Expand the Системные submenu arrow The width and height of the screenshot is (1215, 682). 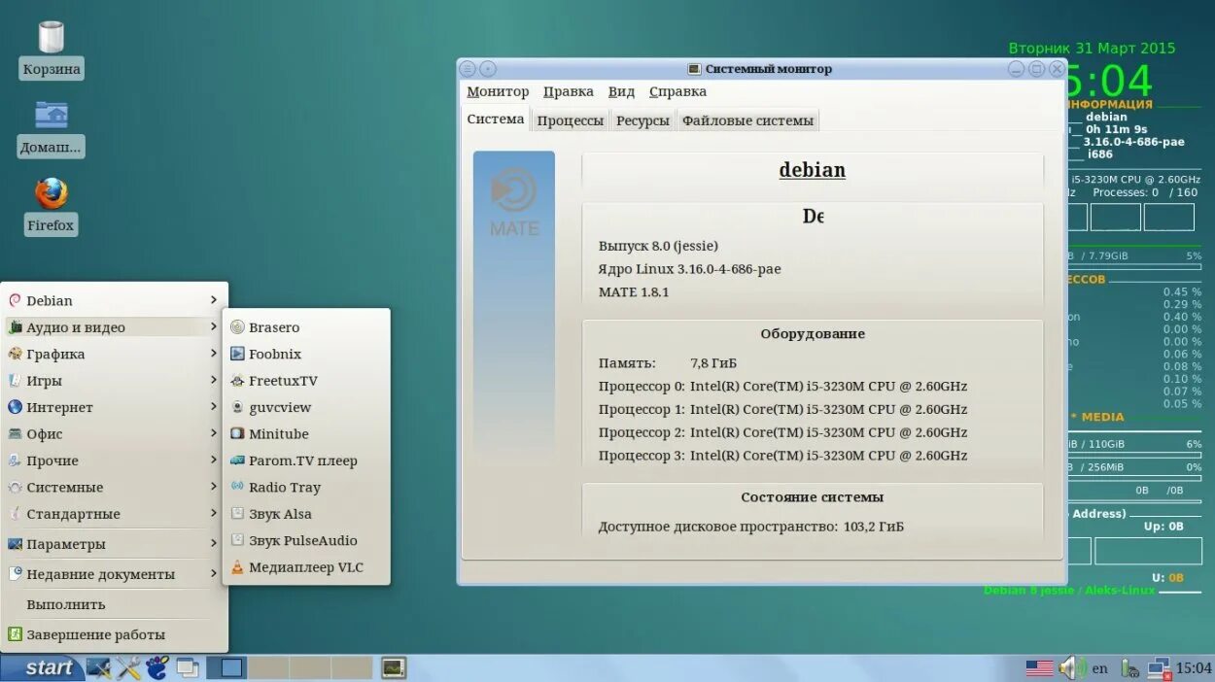tap(214, 488)
